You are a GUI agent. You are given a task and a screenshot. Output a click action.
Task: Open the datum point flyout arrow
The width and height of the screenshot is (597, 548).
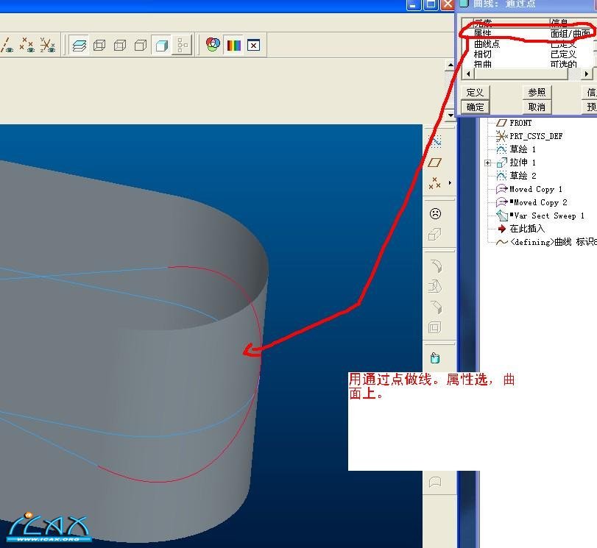[x=449, y=182]
